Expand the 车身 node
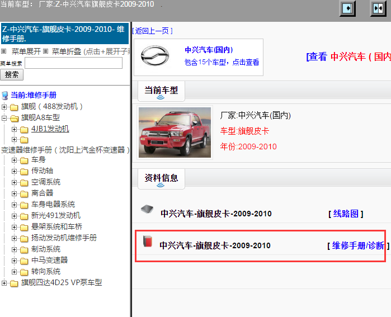391x317 pixels. pyautogui.click(x=14, y=160)
